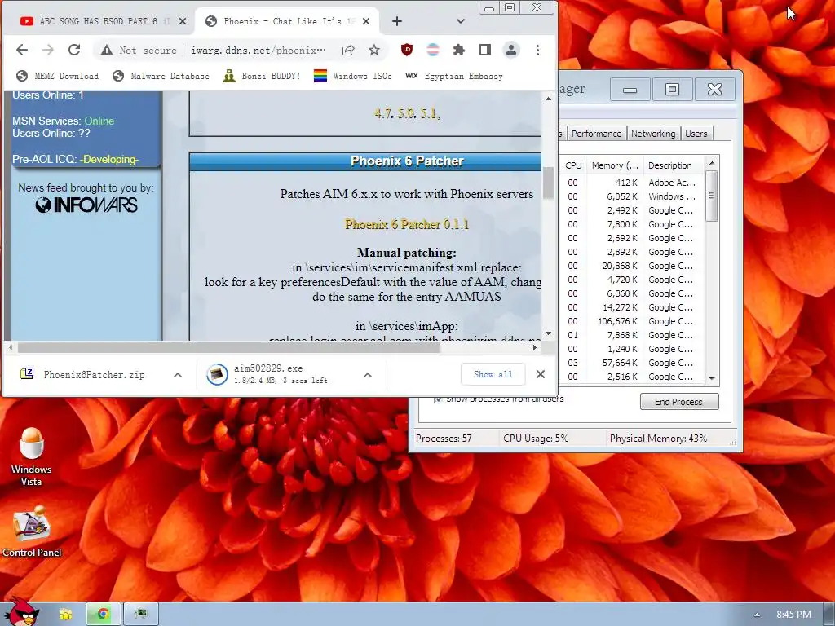835x626 pixels.
Task: Share this page via share icon
Action: pyautogui.click(x=348, y=50)
